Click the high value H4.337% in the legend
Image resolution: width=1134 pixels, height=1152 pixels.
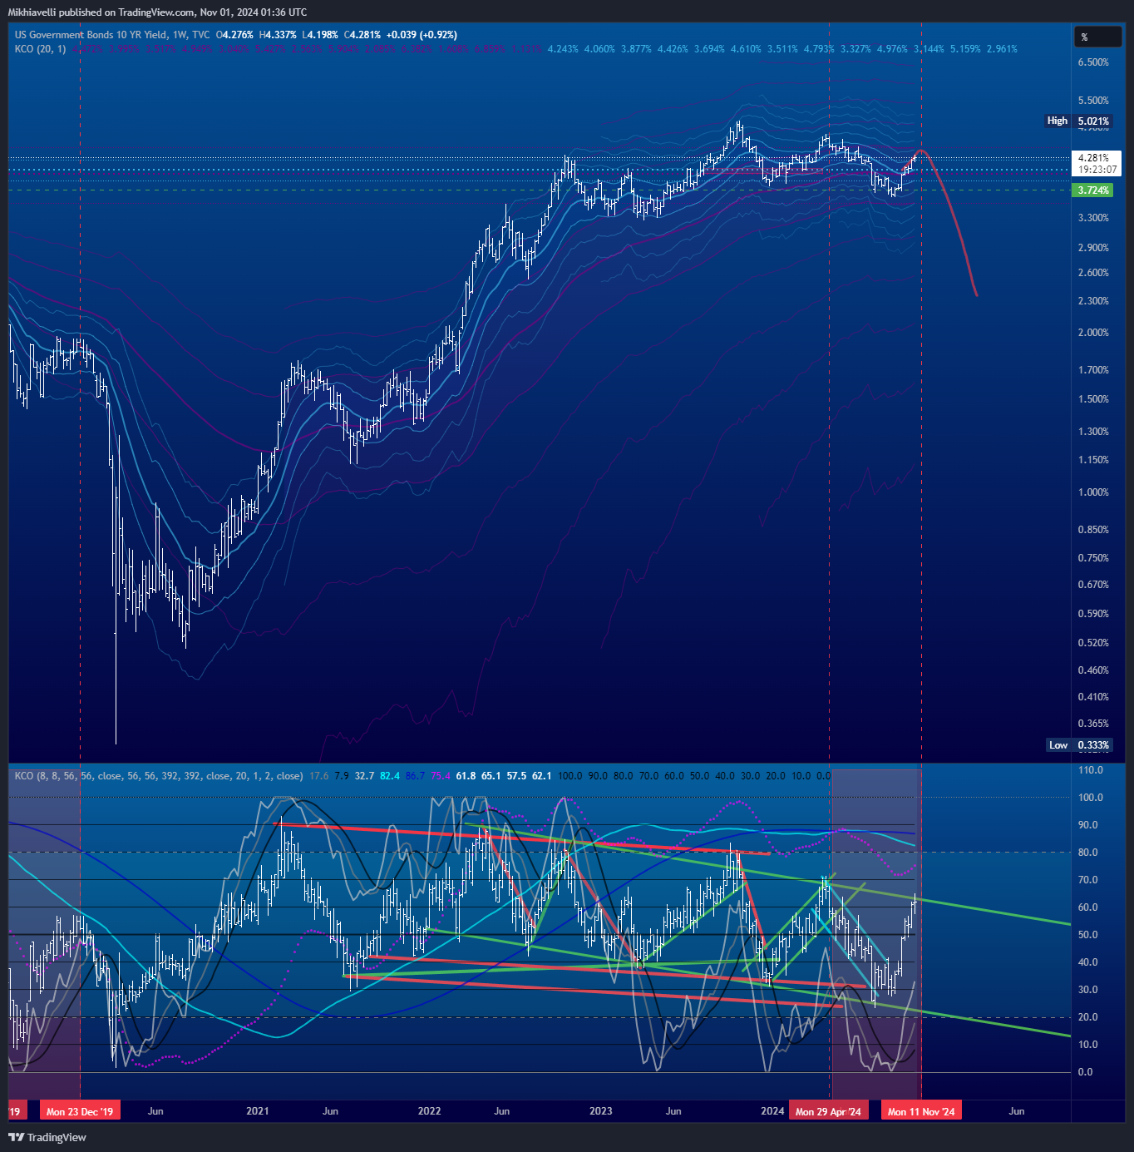(278, 35)
